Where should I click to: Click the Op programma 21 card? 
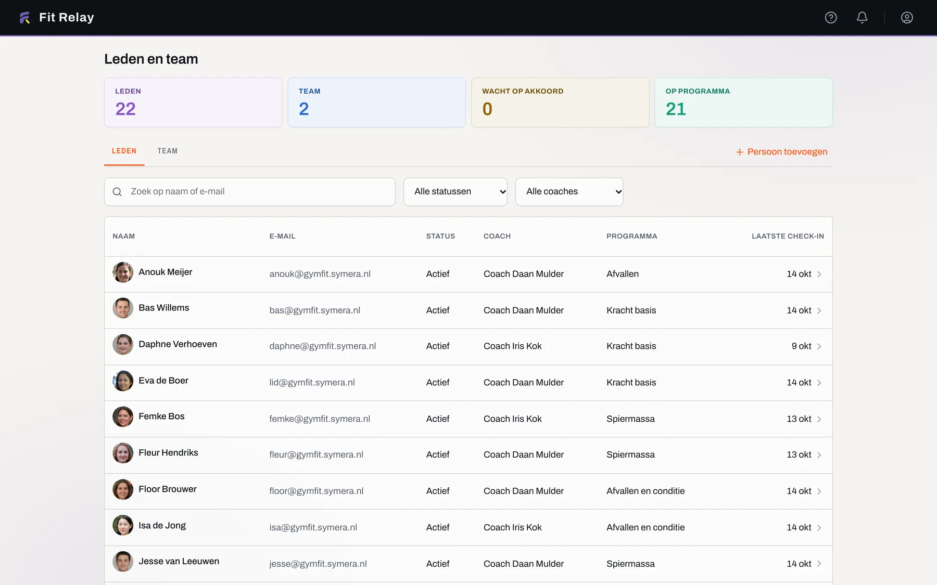click(743, 102)
